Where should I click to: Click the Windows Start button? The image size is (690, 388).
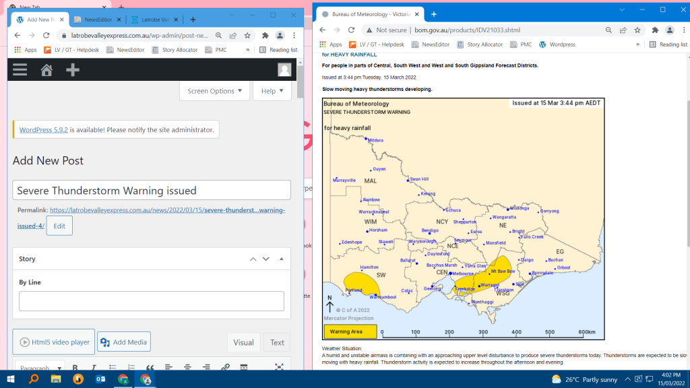coord(11,379)
